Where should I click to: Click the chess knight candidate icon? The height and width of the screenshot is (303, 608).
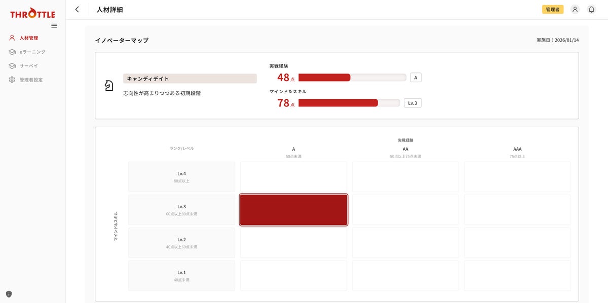click(109, 86)
